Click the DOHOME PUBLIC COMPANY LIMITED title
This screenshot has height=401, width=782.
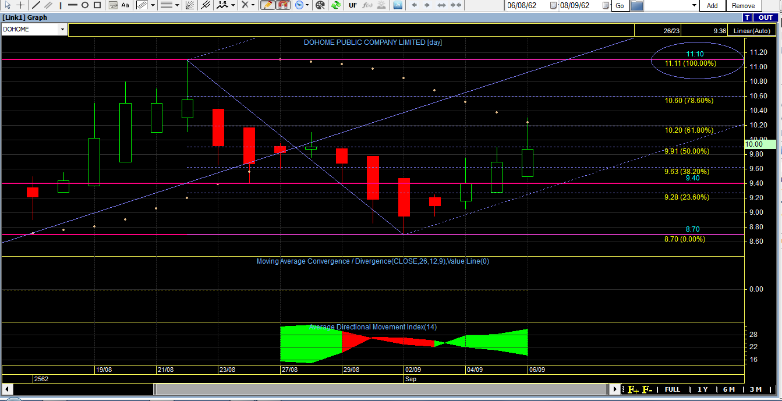pyautogui.click(x=373, y=42)
